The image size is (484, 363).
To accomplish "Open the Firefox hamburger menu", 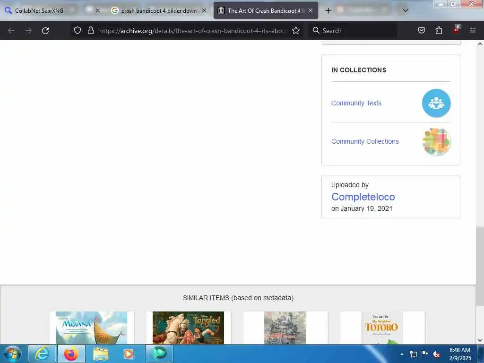I will (x=473, y=30).
